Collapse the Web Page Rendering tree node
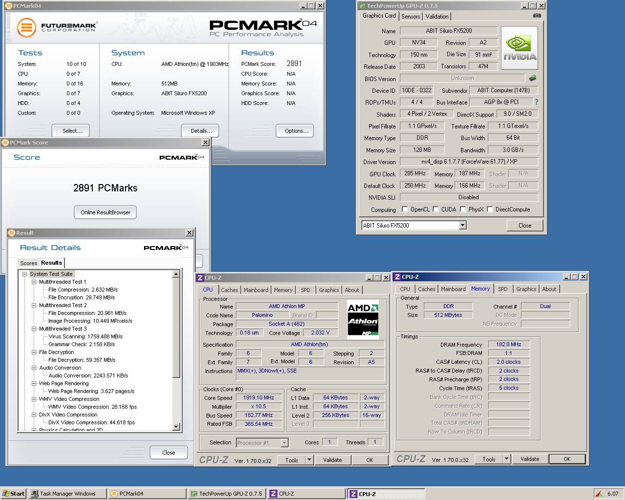The height and width of the screenshot is (500, 625). [x=34, y=383]
